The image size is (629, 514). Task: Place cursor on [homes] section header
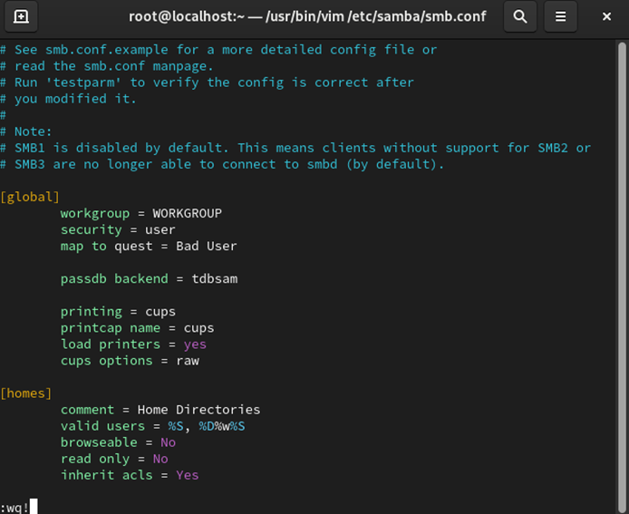[x=26, y=393]
